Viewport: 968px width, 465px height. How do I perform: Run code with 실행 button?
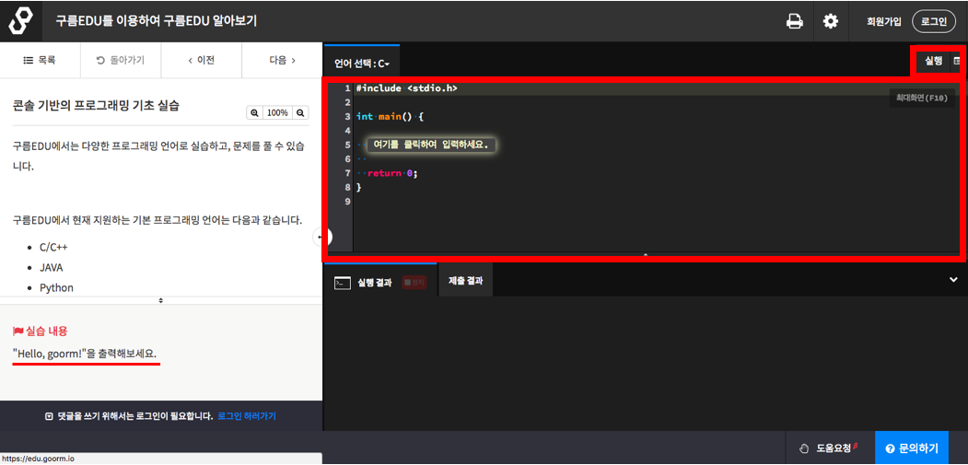tap(933, 61)
